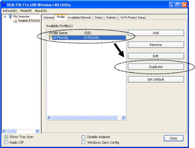Select VXTRAVEL in the Profile Name column

(60, 38)
